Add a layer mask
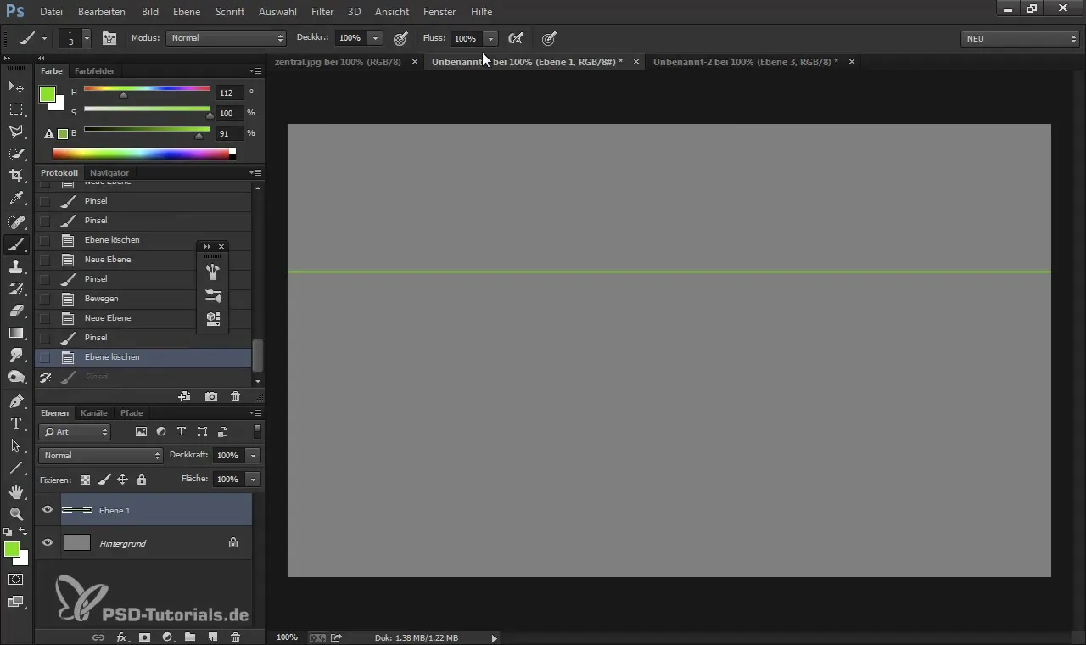The width and height of the screenshot is (1086, 645). (144, 637)
